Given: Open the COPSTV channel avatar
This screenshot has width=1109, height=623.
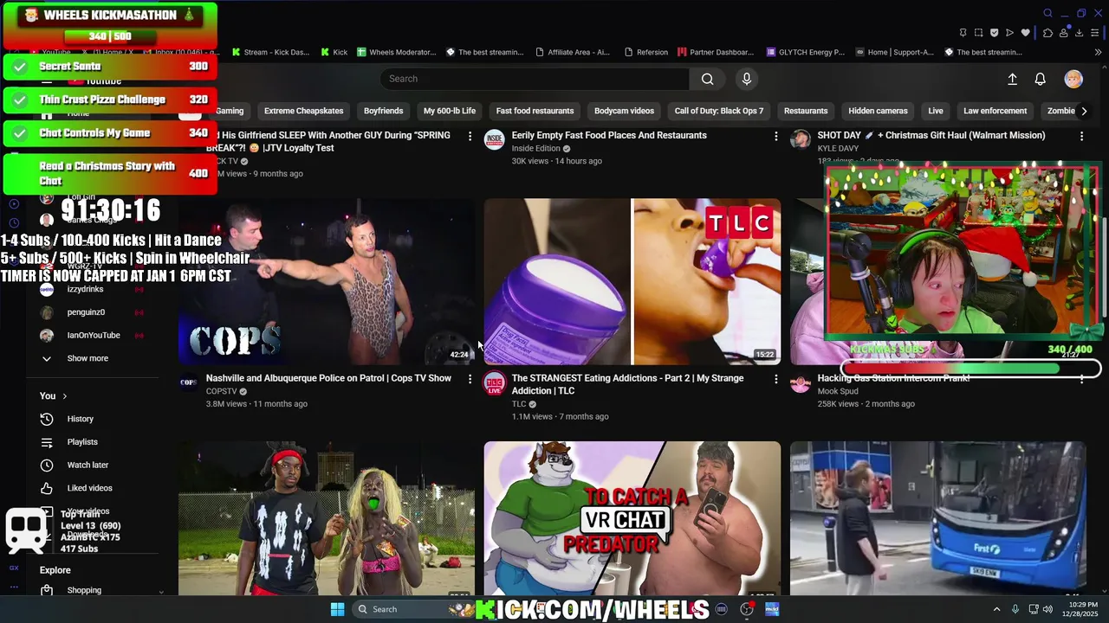Looking at the screenshot, I should tap(189, 382).
